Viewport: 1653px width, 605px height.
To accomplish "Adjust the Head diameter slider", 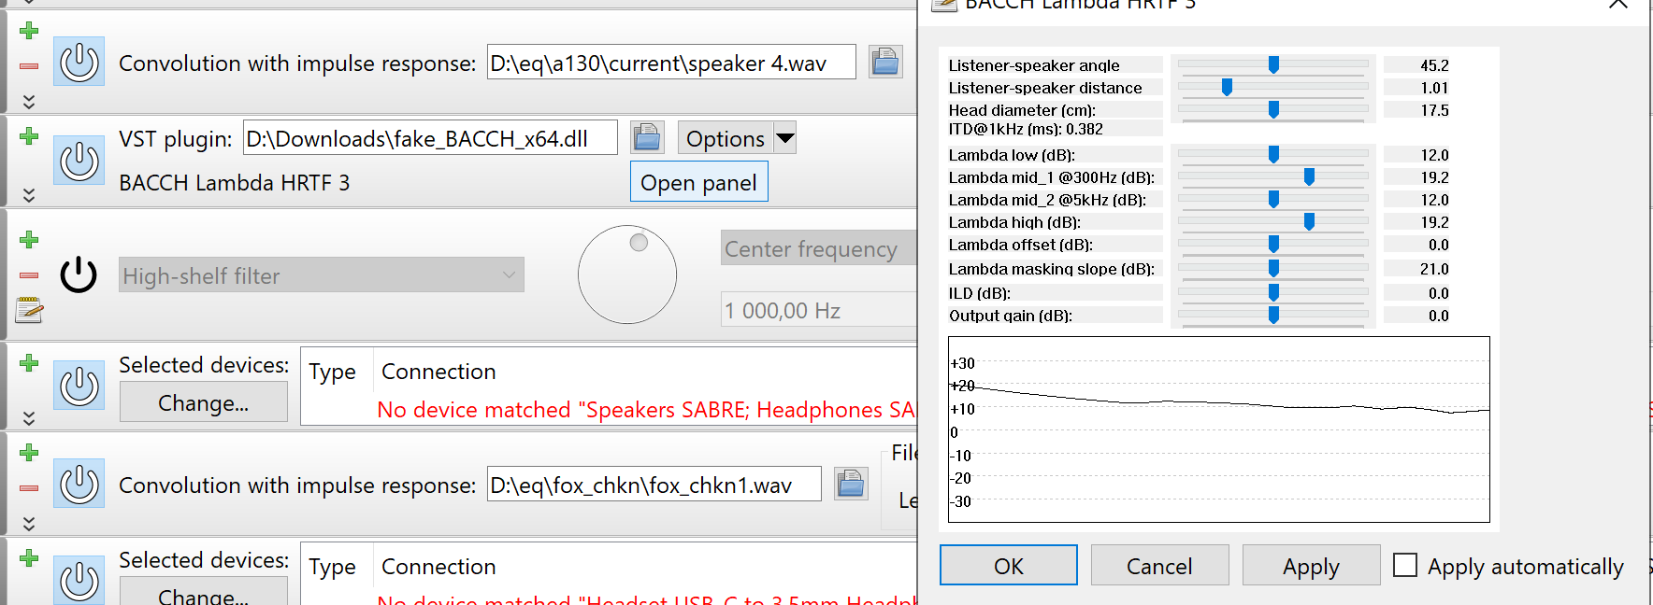I will click(1273, 109).
